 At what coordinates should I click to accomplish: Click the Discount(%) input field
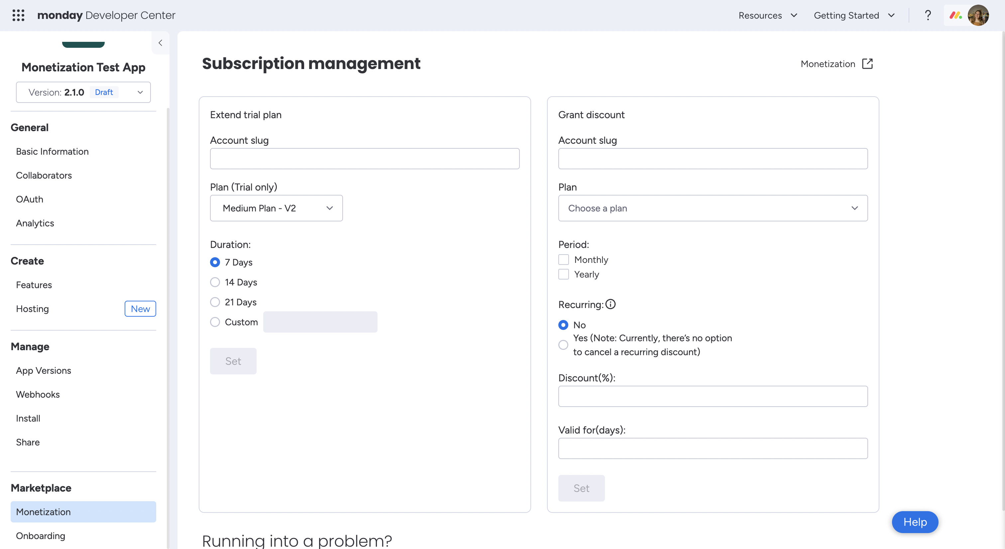(713, 396)
